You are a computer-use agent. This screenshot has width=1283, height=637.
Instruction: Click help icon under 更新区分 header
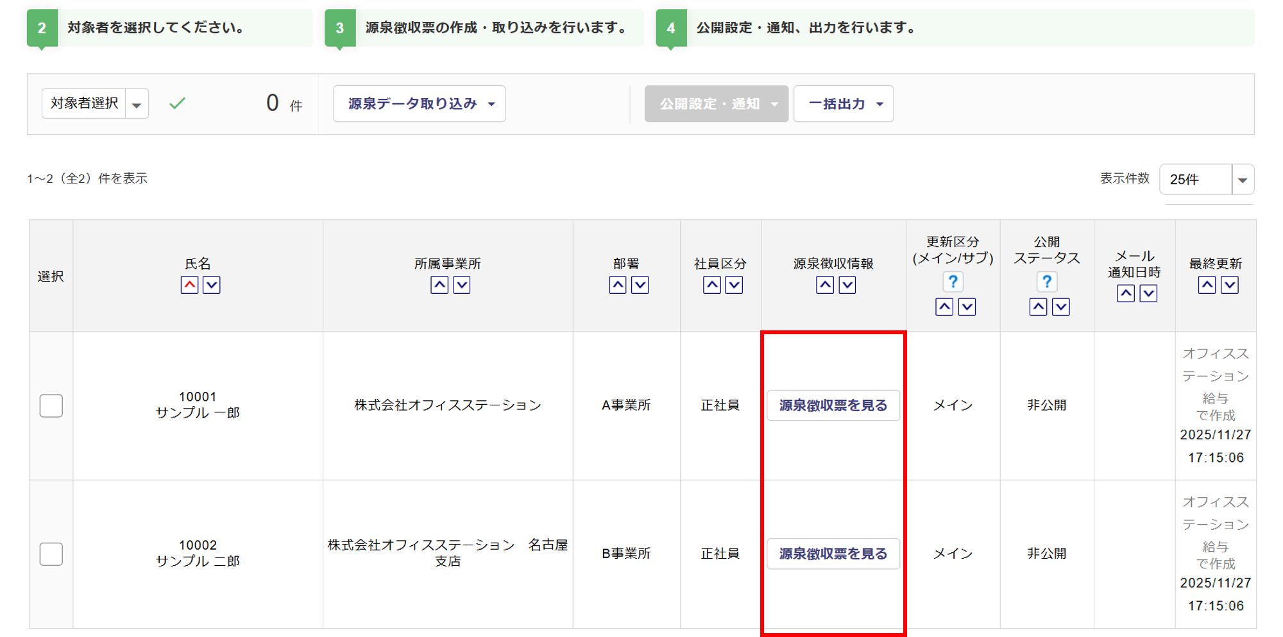(x=953, y=282)
